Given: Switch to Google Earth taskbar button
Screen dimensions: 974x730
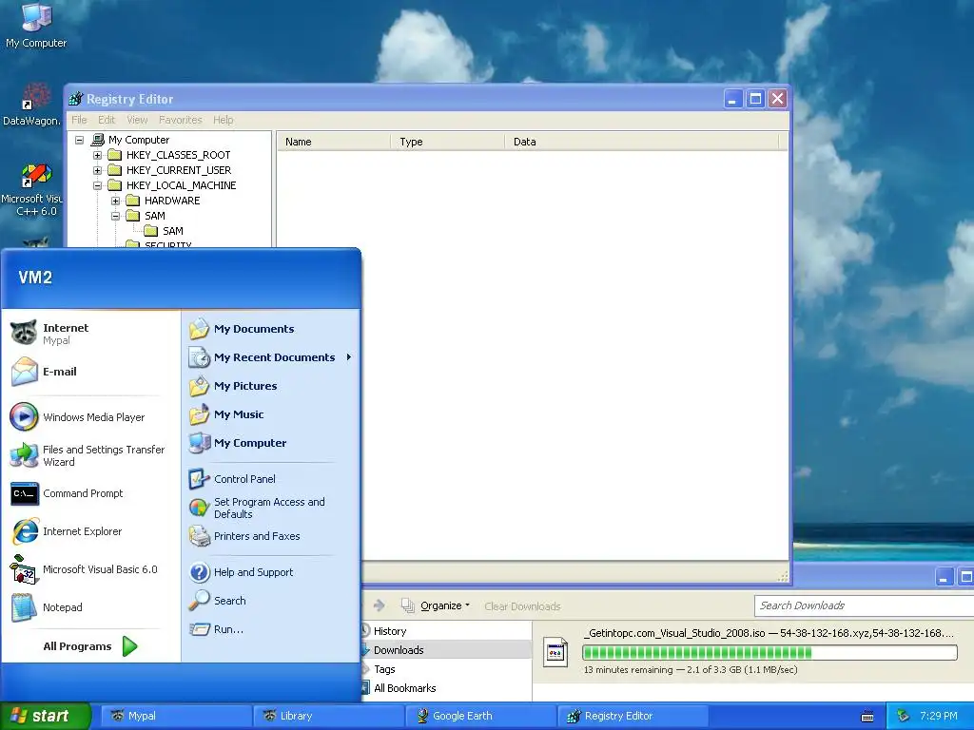Looking at the screenshot, I should click(482, 717).
